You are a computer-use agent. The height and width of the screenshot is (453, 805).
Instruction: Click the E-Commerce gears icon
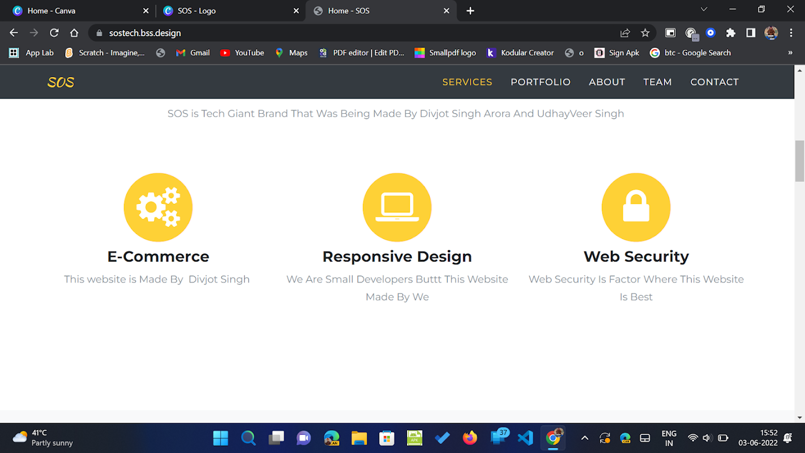click(158, 207)
